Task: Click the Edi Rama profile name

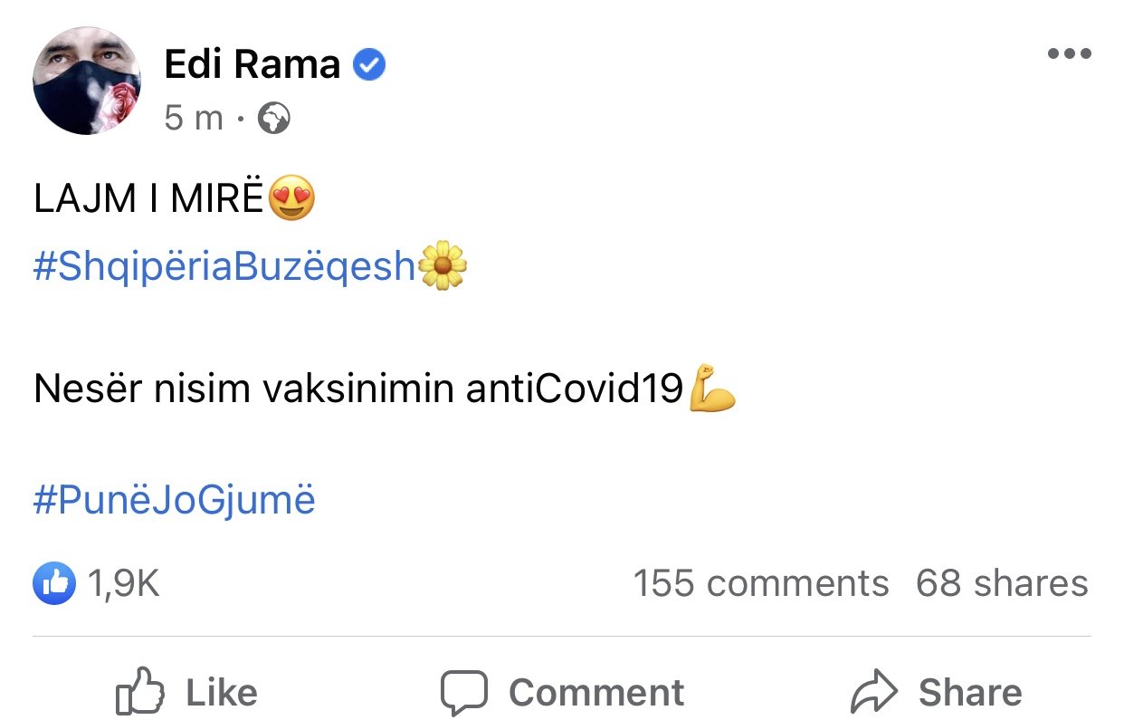Action: (252, 64)
